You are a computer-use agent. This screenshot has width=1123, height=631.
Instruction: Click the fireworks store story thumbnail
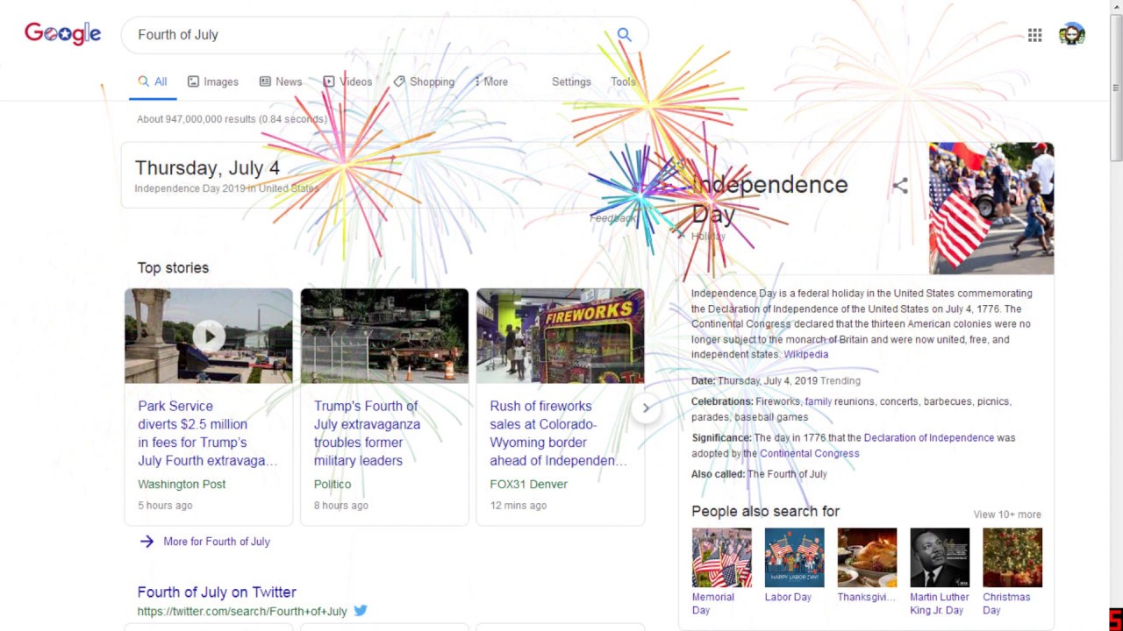(x=560, y=336)
